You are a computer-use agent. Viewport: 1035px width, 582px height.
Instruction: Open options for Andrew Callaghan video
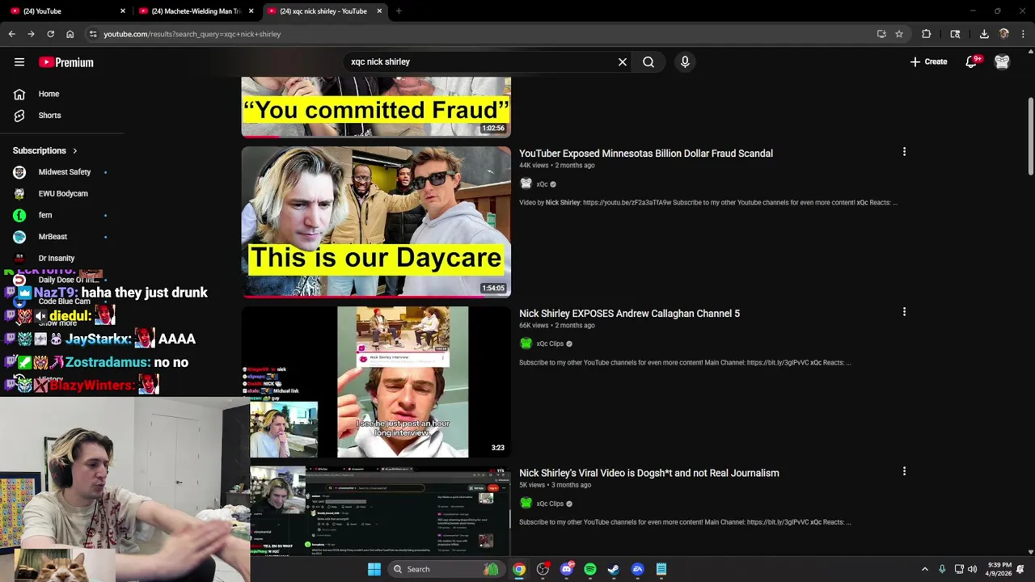coord(904,312)
